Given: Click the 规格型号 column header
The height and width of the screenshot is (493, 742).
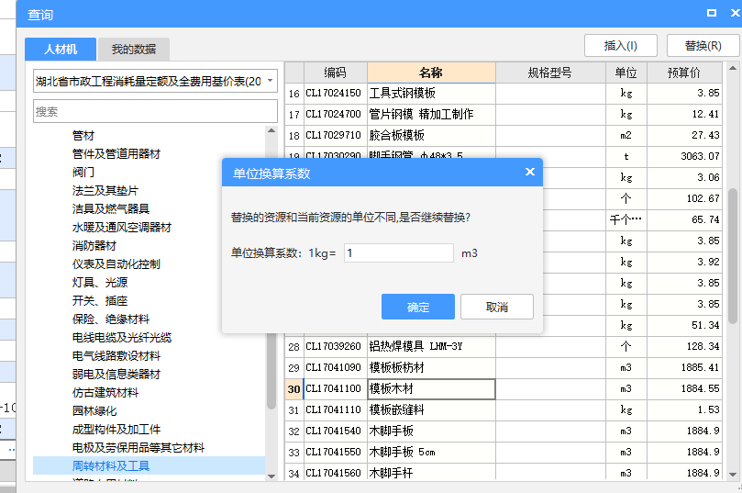Looking at the screenshot, I should [x=550, y=73].
